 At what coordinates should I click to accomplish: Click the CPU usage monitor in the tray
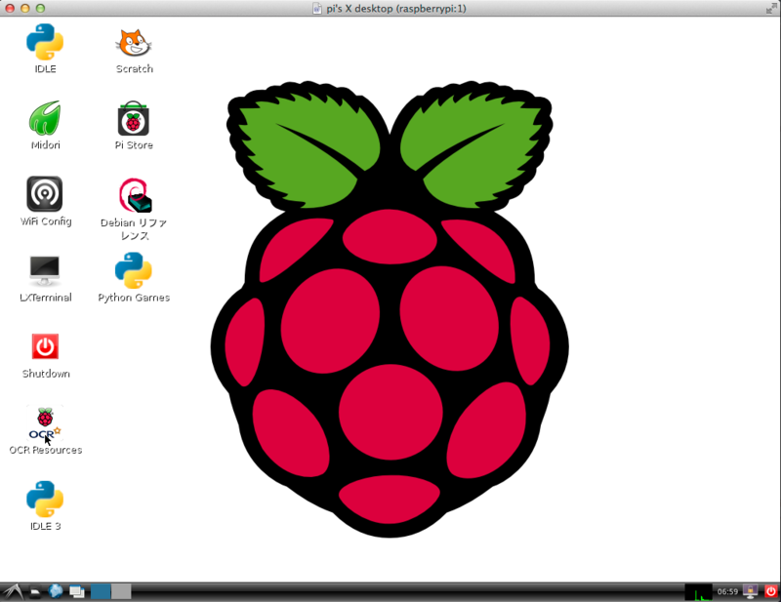click(x=699, y=590)
